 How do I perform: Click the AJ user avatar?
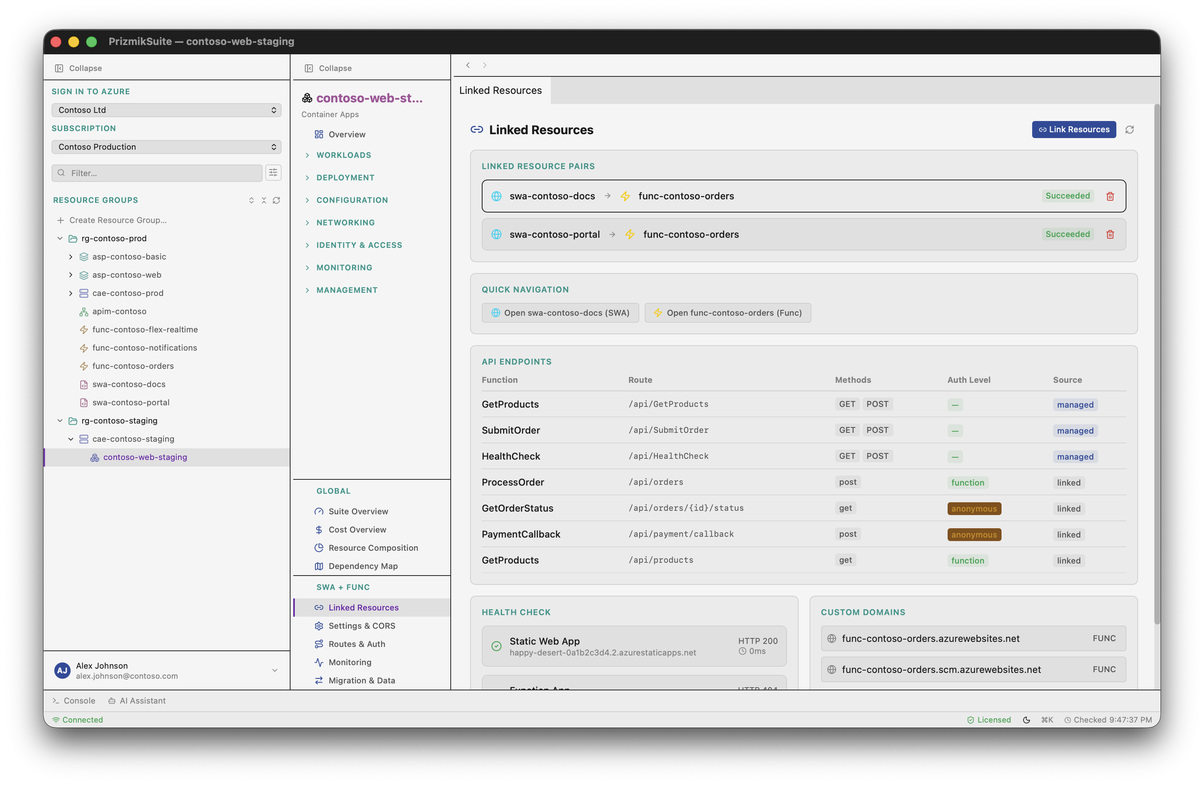62,670
